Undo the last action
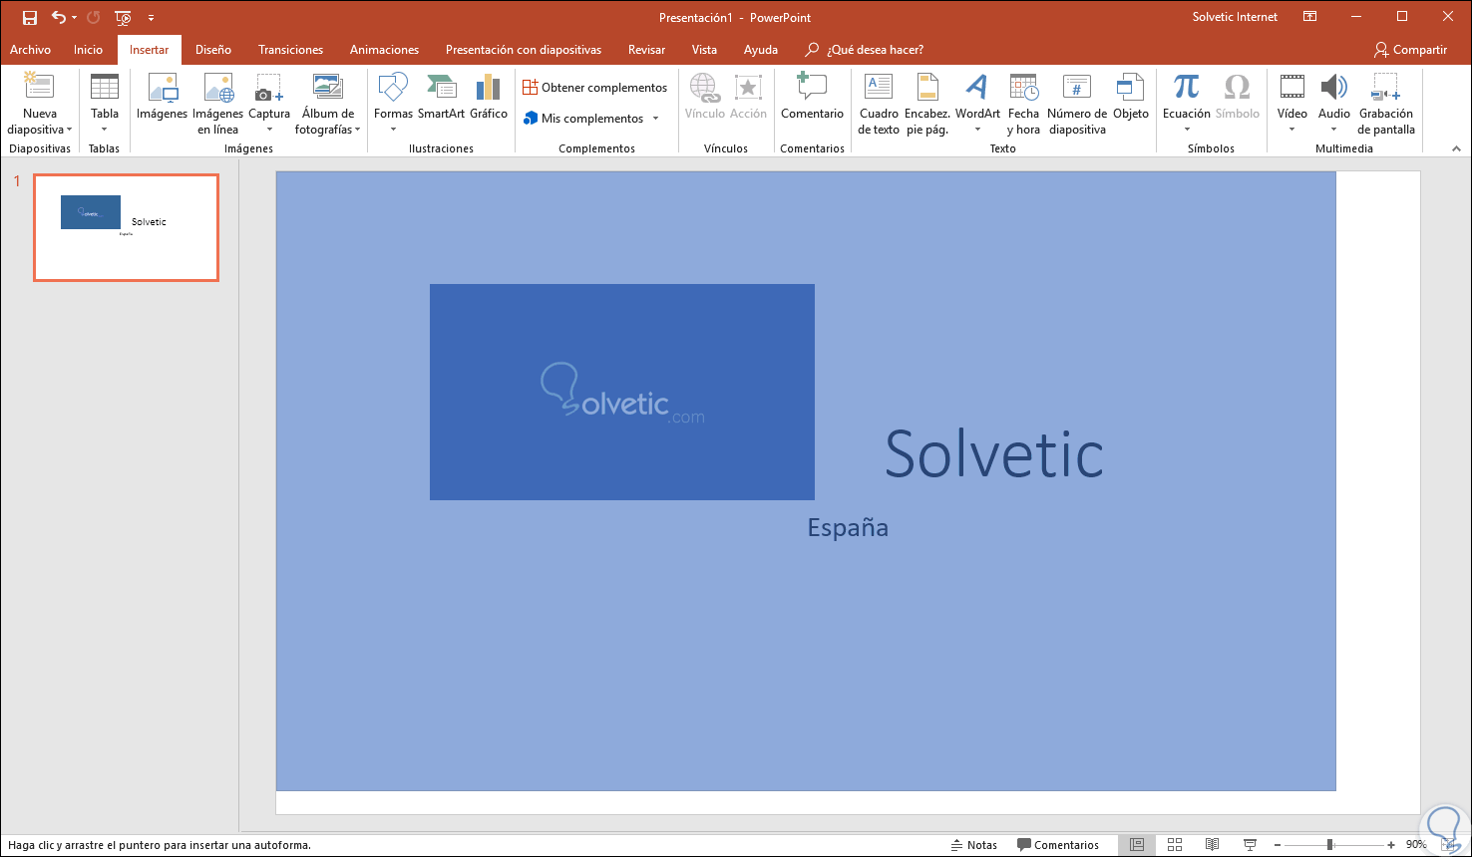Screen dimensions: 1472x857 tap(58, 17)
